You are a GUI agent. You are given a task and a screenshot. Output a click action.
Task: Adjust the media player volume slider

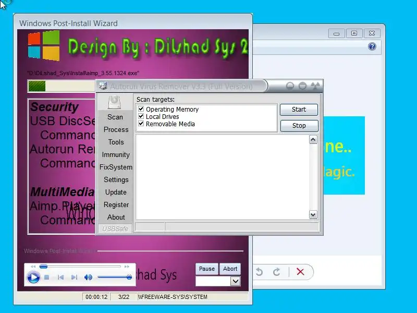pos(115,278)
